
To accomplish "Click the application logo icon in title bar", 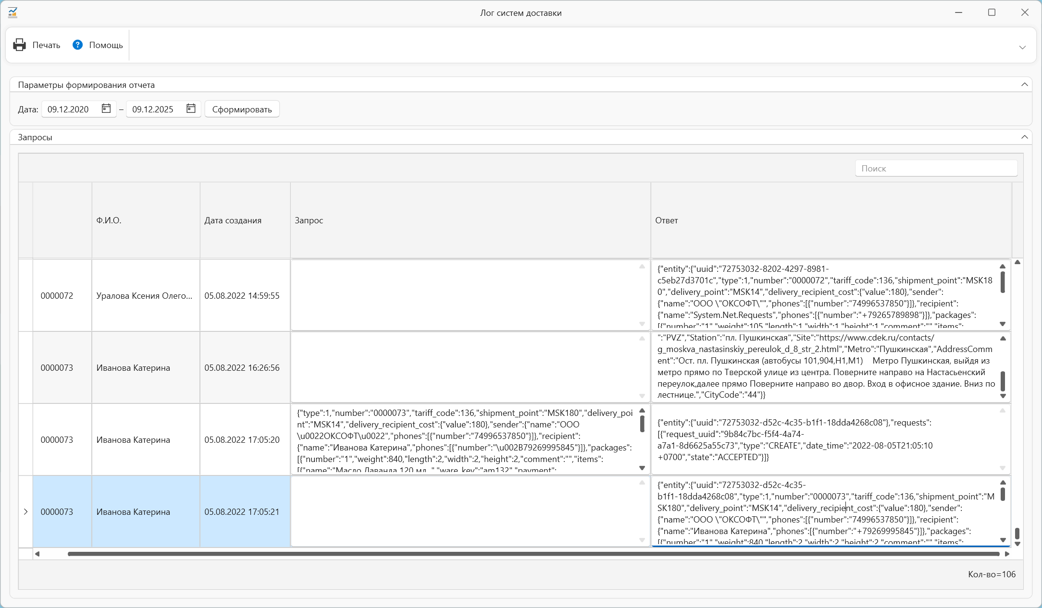I will (x=13, y=13).
